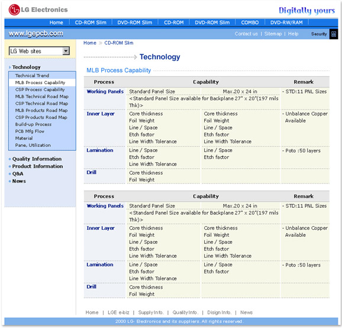
Task: Click the Contact us link
Action: click(x=246, y=34)
